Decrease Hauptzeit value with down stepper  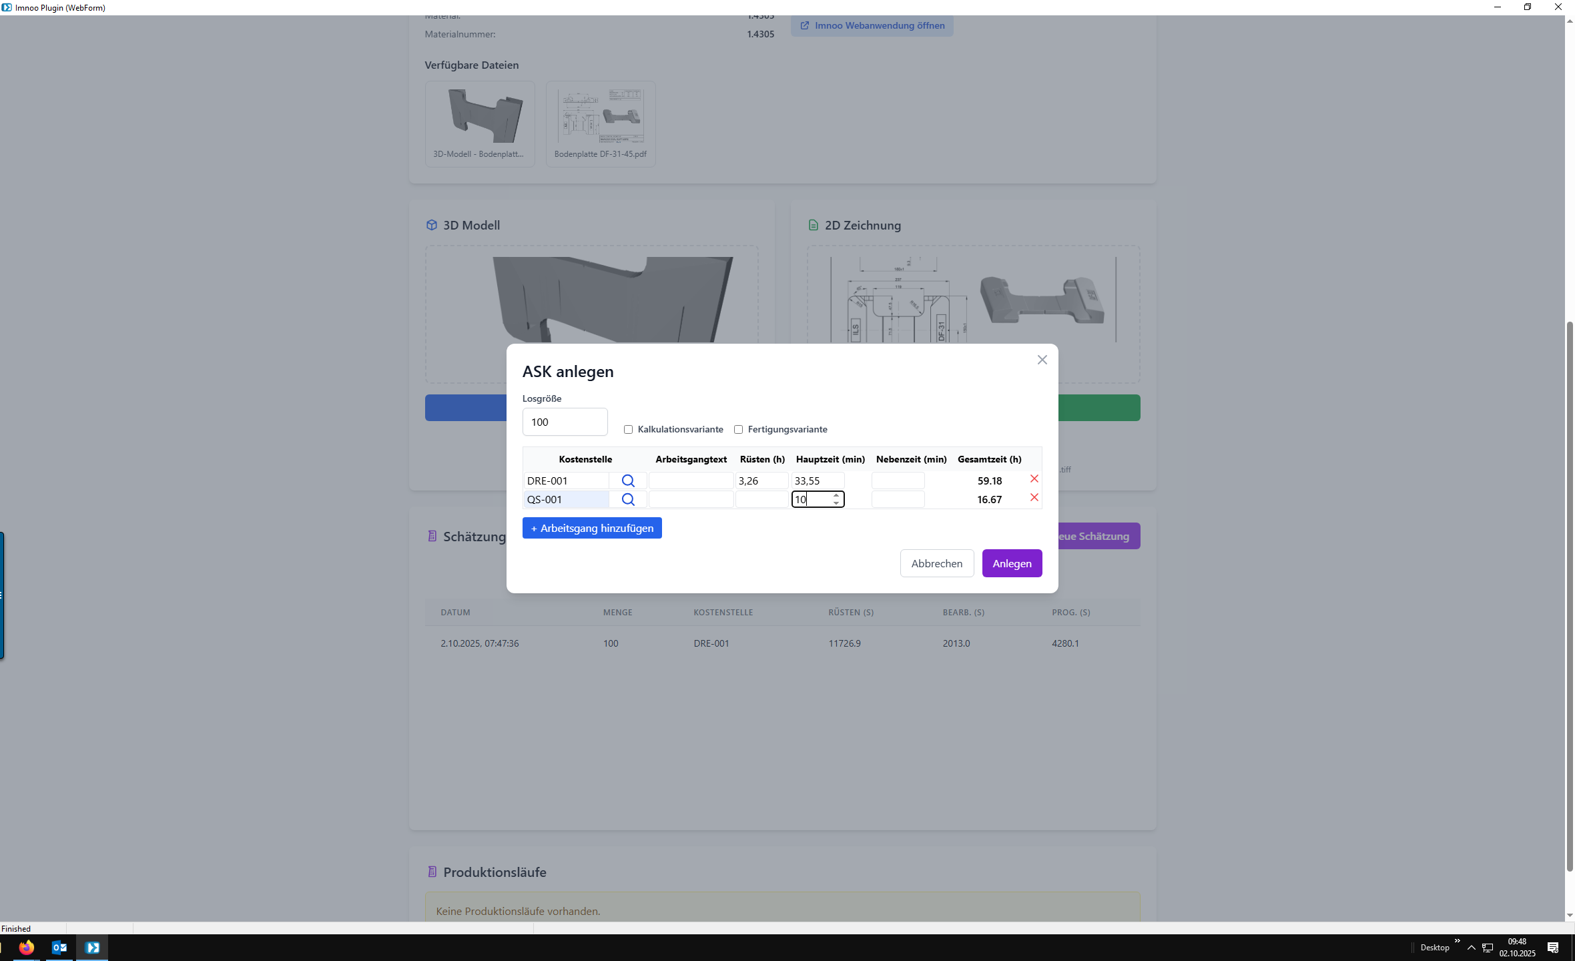coord(836,503)
